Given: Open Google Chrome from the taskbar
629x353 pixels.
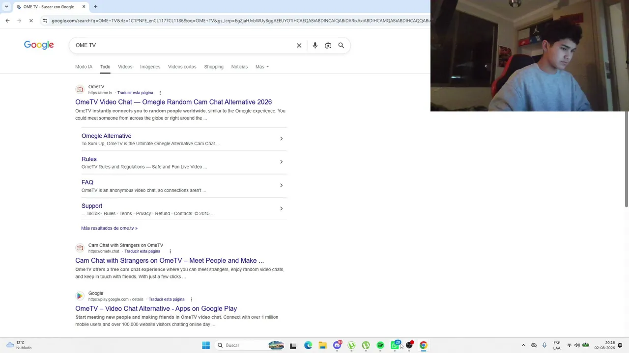Looking at the screenshot, I should coord(424,345).
